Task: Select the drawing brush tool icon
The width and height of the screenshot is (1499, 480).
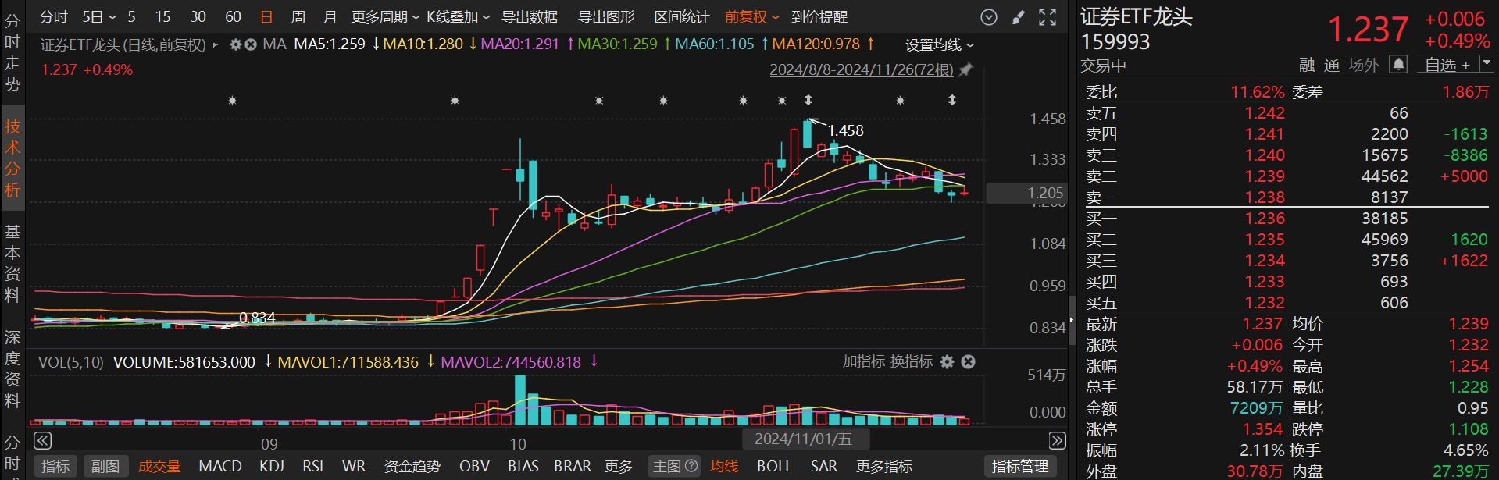Action: point(1018,17)
